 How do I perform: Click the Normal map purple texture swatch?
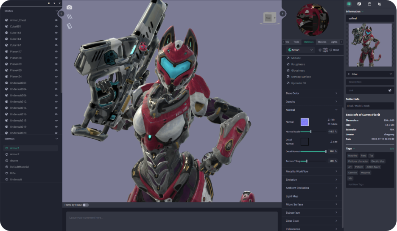305,122
